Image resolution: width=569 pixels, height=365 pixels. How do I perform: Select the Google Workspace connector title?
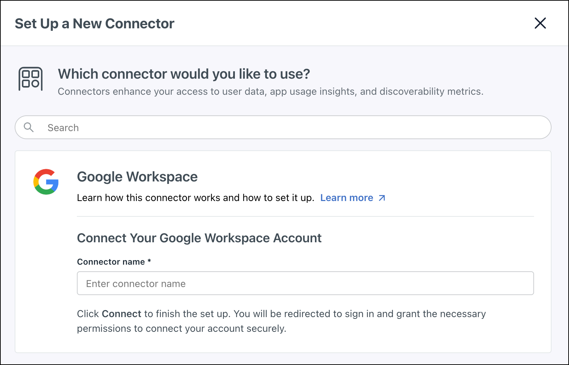[137, 177]
